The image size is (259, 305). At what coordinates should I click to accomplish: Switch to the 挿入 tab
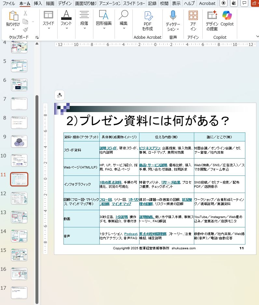click(38, 3)
